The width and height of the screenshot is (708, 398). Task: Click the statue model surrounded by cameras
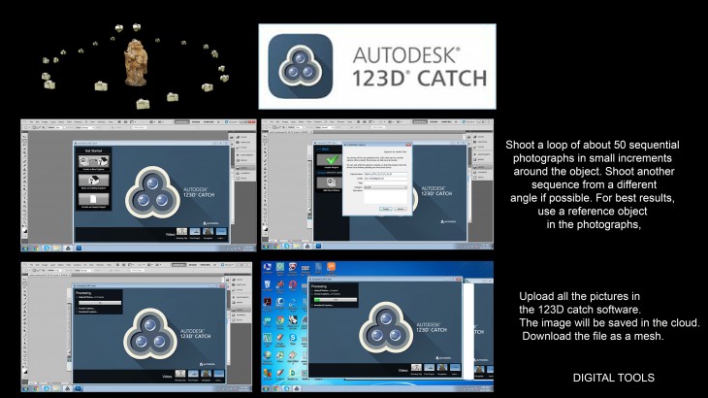click(x=137, y=62)
